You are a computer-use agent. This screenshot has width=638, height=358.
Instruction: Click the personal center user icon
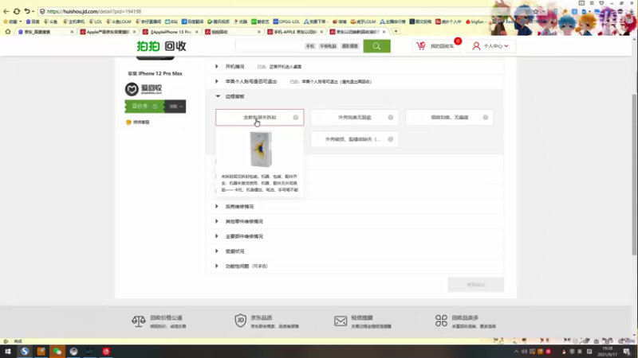tap(476, 46)
